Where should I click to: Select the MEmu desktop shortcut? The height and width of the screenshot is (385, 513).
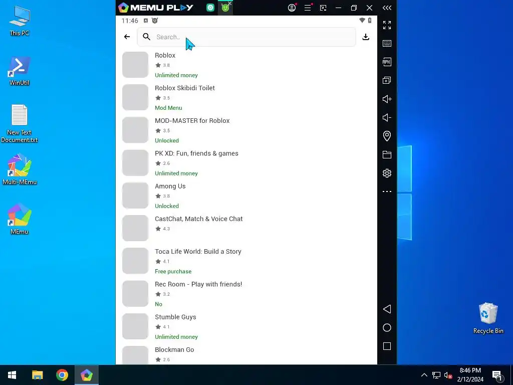(20, 219)
